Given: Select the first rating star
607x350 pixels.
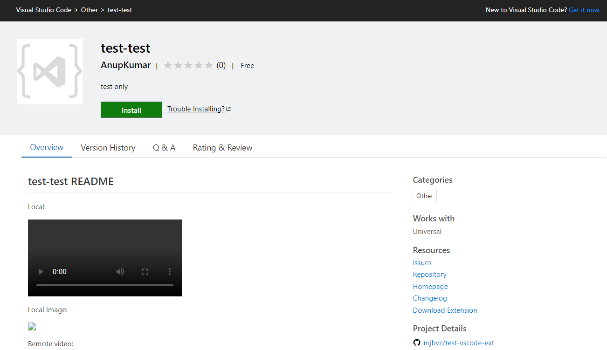Looking at the screenshot, I should (168, 65).
